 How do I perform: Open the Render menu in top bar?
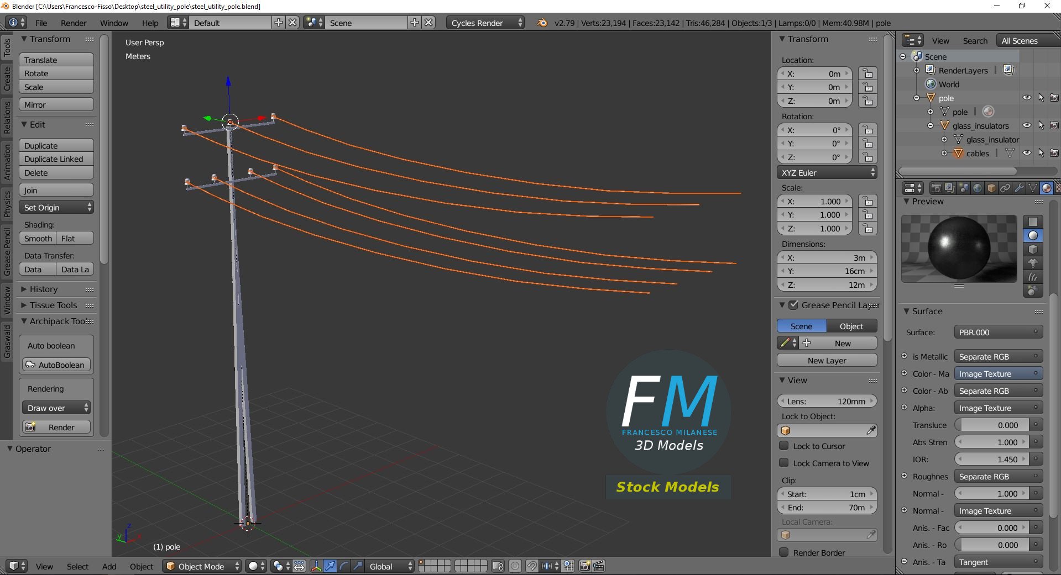(74, 23)
